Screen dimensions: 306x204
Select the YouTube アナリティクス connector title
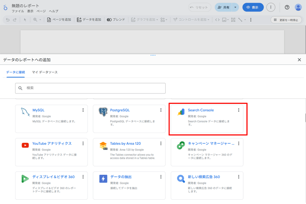point(52,143)
